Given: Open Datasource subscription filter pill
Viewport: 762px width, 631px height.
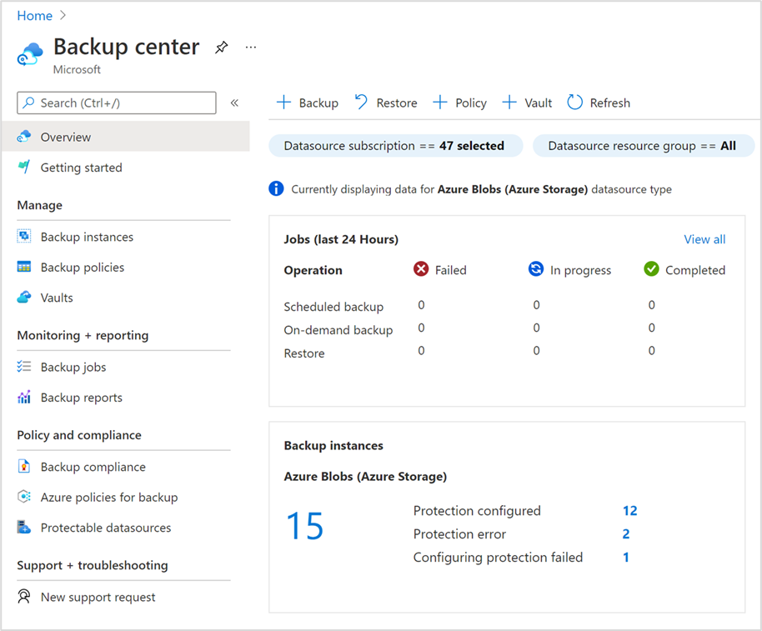Looking at the screenshot, I should coord(395,146).
